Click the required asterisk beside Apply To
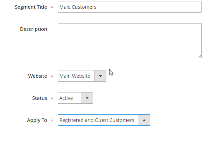 click(x=52, y=121)
